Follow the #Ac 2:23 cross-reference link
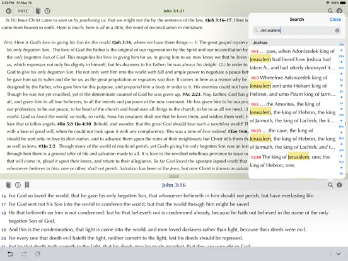The image size is (348, 261). [191, 94]
